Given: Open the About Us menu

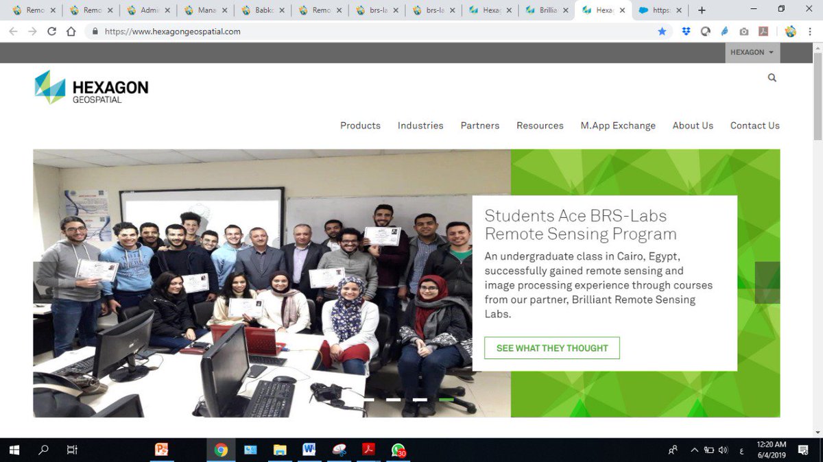Looking at the screenshot, I should point(693,125).
